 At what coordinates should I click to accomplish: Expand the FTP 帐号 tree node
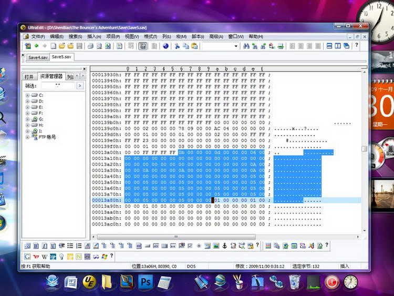pyautogui.click(x=27, y=137)
